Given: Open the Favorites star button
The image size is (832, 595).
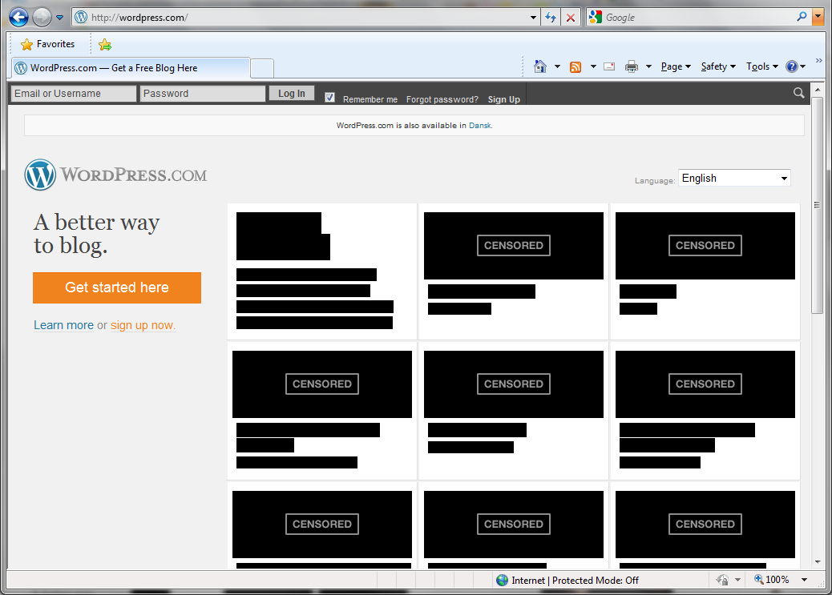Looking at the screenshot, I should [48, 44].
